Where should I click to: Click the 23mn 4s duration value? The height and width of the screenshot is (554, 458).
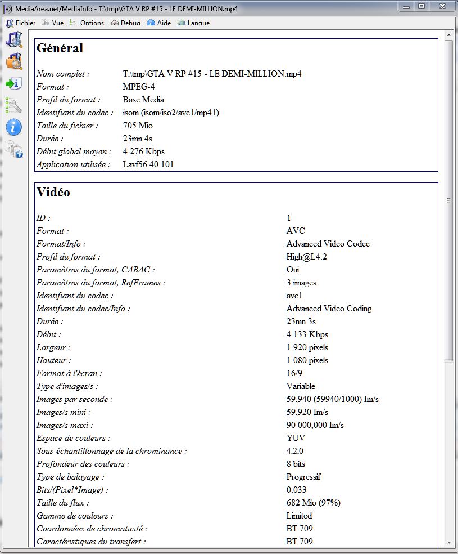click(x=138, y=138)
